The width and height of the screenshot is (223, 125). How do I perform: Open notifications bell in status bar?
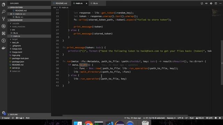tap(220, 118)
